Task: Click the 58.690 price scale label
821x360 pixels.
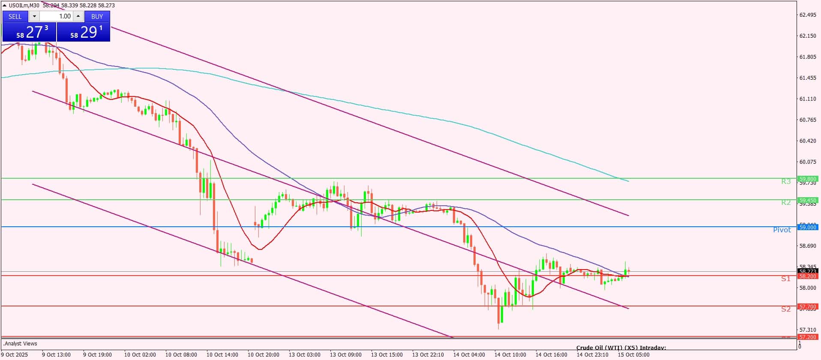Action: click(808, 246)
